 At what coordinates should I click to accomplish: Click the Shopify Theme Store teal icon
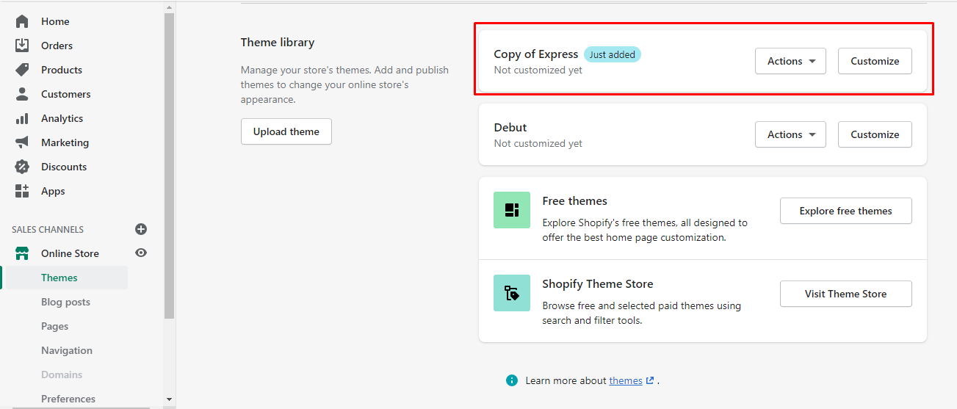click(512, 293)
